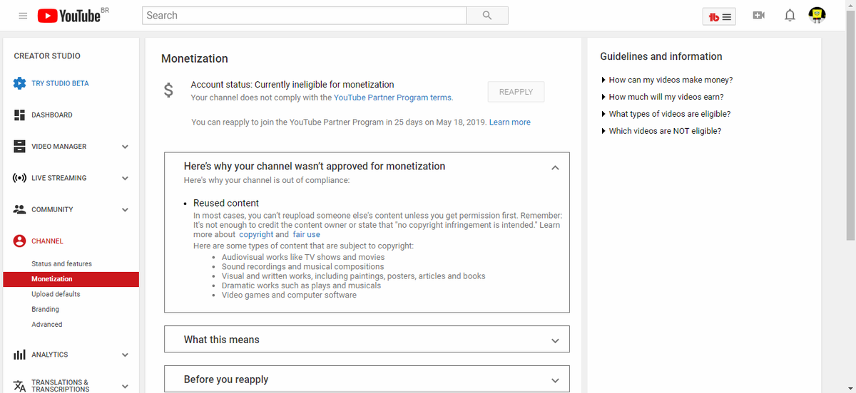This screenshot has width=856, height=393.
Task: Click the Dashboard icon in sidebar
Action: pyautogui.click(x=20, y=115)
